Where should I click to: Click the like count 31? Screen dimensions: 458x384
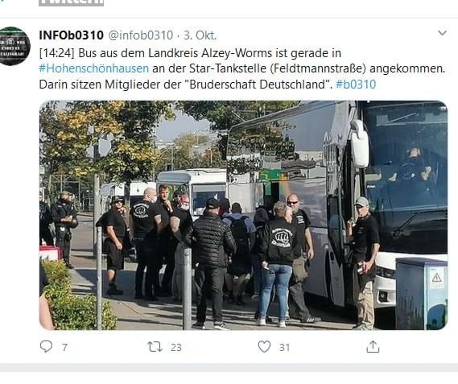(284, 348)
